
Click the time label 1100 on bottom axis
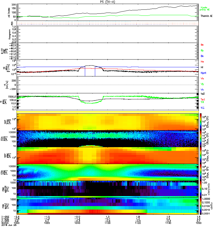click(107, 223)
